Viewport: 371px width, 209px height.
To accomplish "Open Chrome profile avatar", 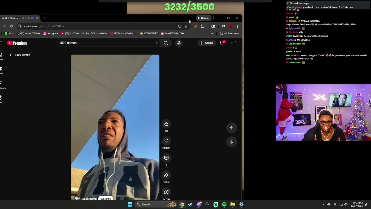I will point(231,26).
